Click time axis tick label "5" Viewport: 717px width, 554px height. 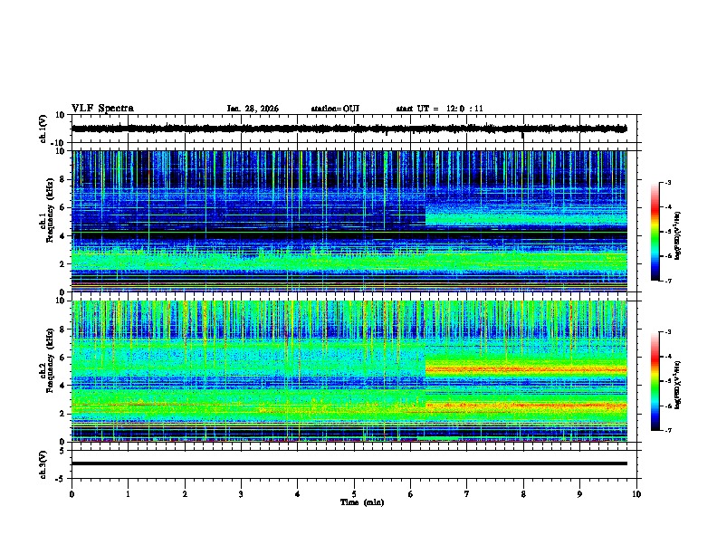click(x=354, y=494)
